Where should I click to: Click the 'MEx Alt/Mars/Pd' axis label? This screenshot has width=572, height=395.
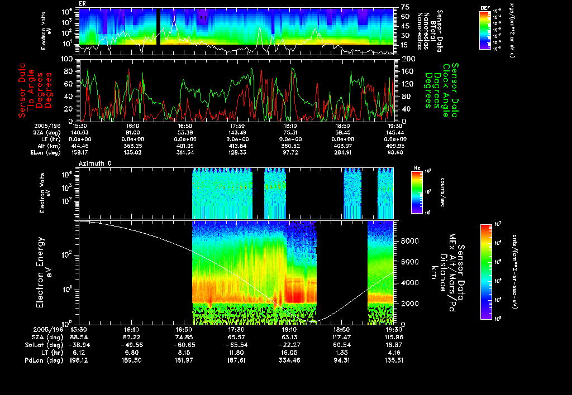[x=452, y=273]
